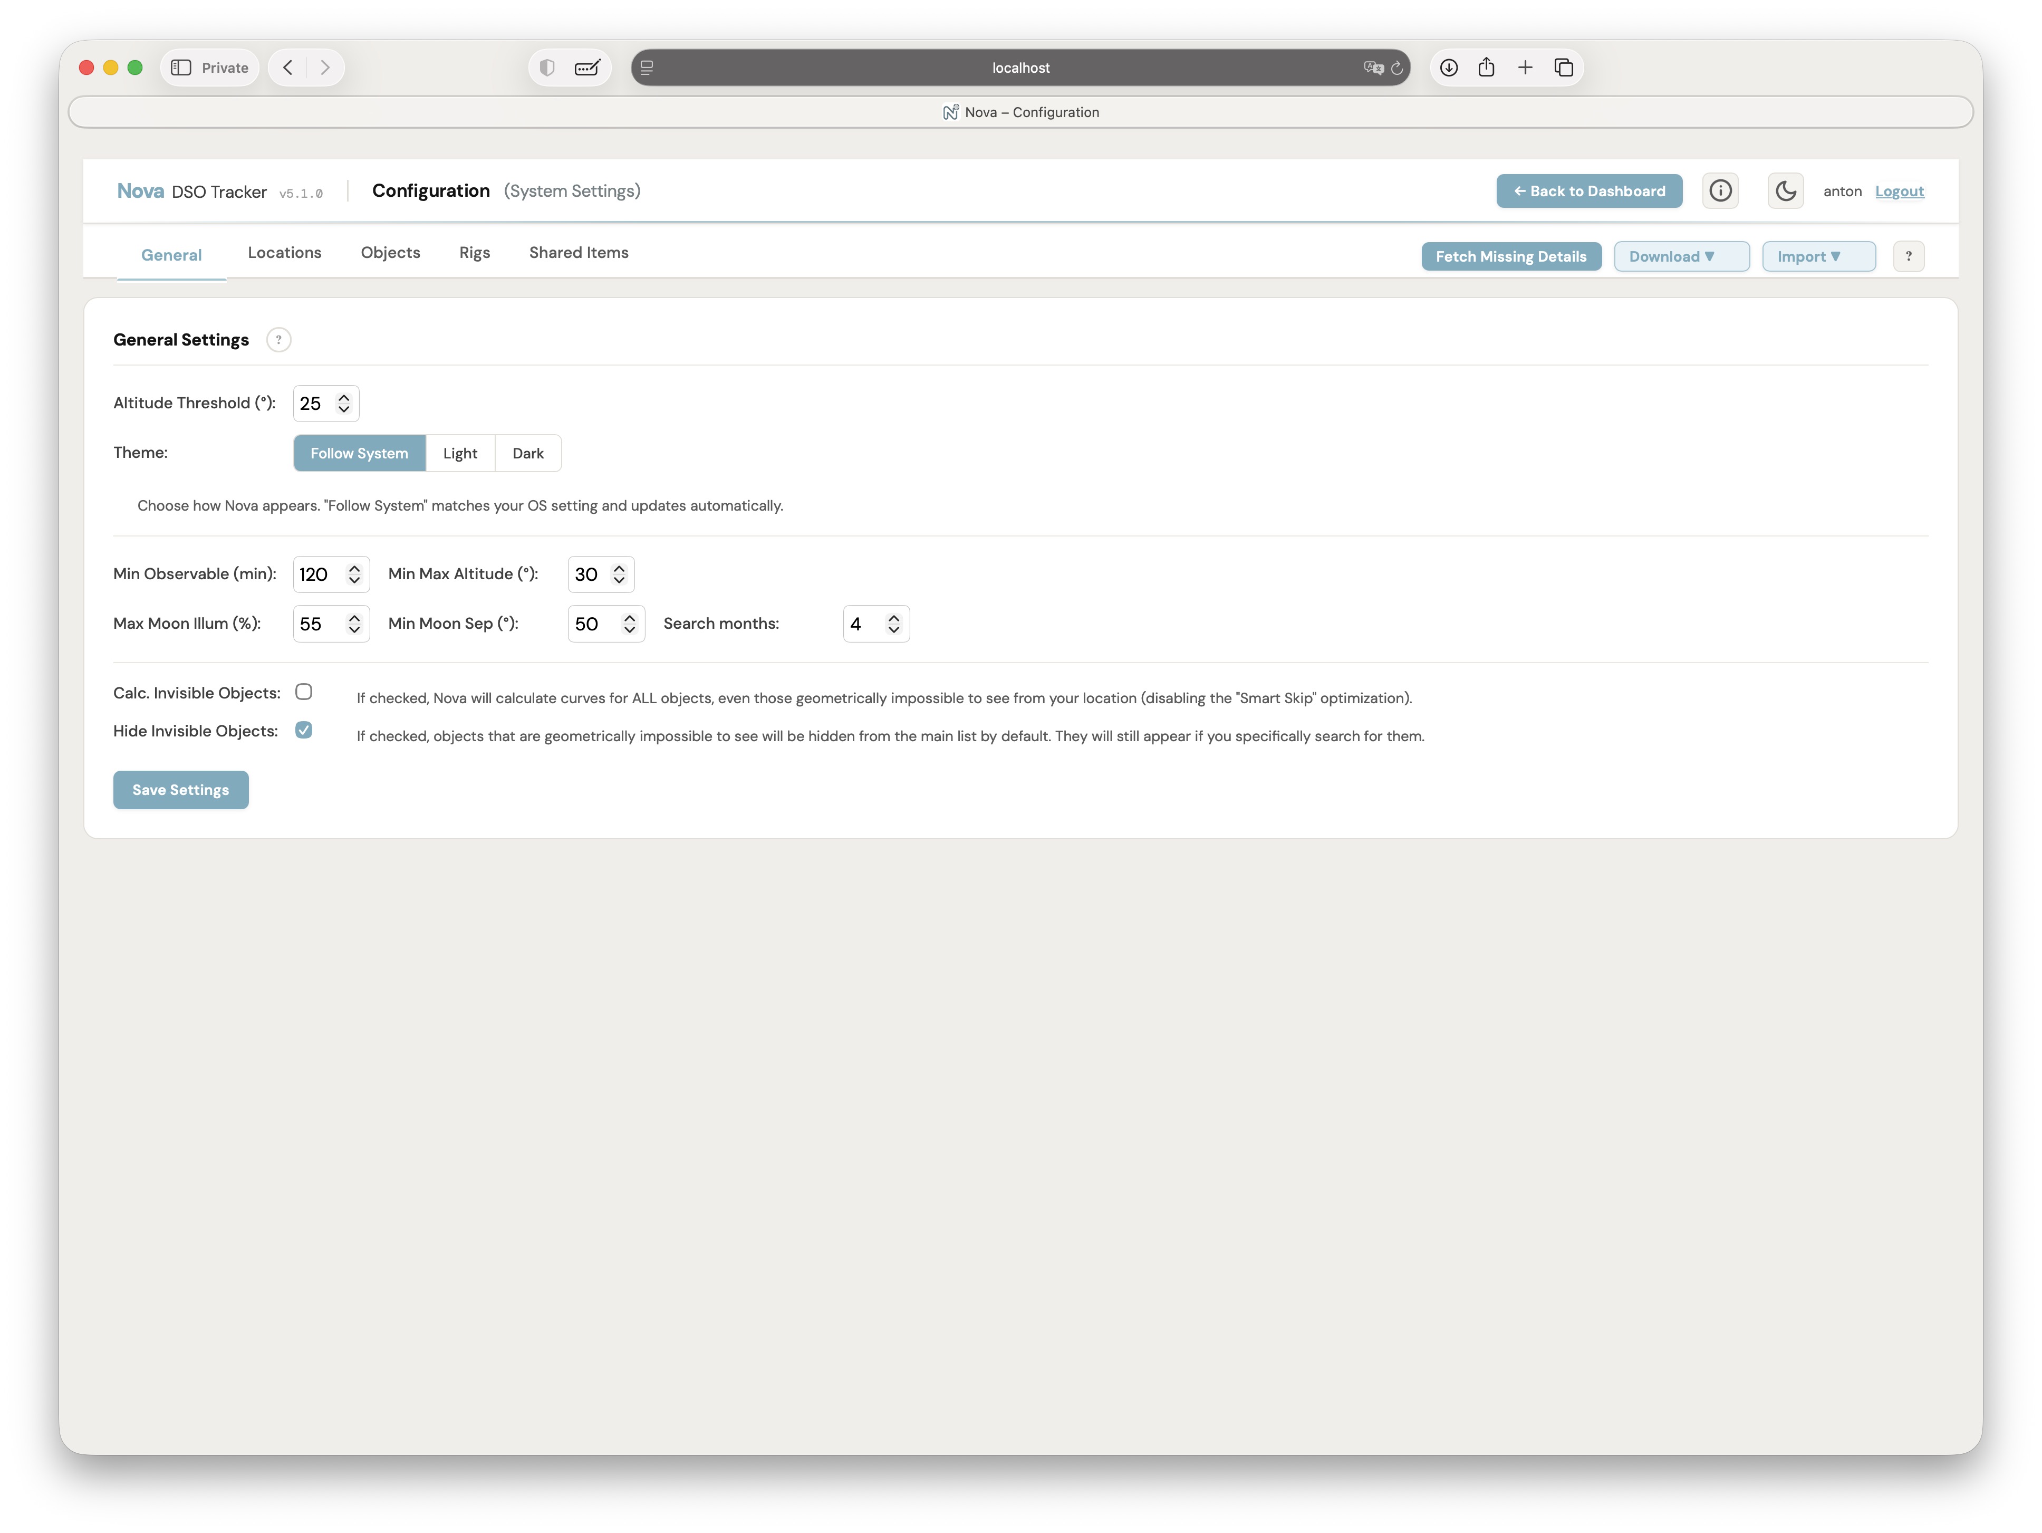Open Safari downloads icon
2042x1533 pixels.
click(1448, 68)
